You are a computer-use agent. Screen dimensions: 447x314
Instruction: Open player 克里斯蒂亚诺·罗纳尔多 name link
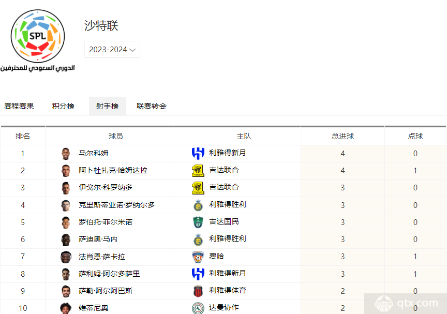[116, 205]
